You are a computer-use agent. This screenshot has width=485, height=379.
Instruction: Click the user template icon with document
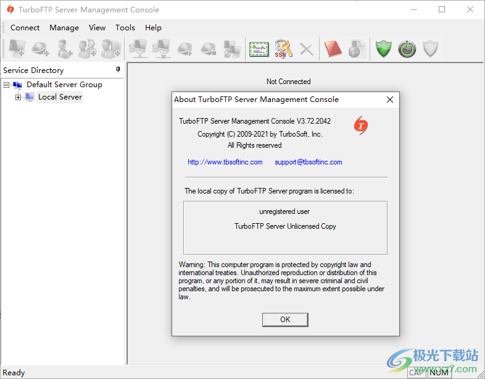click(x=111, y=49)
